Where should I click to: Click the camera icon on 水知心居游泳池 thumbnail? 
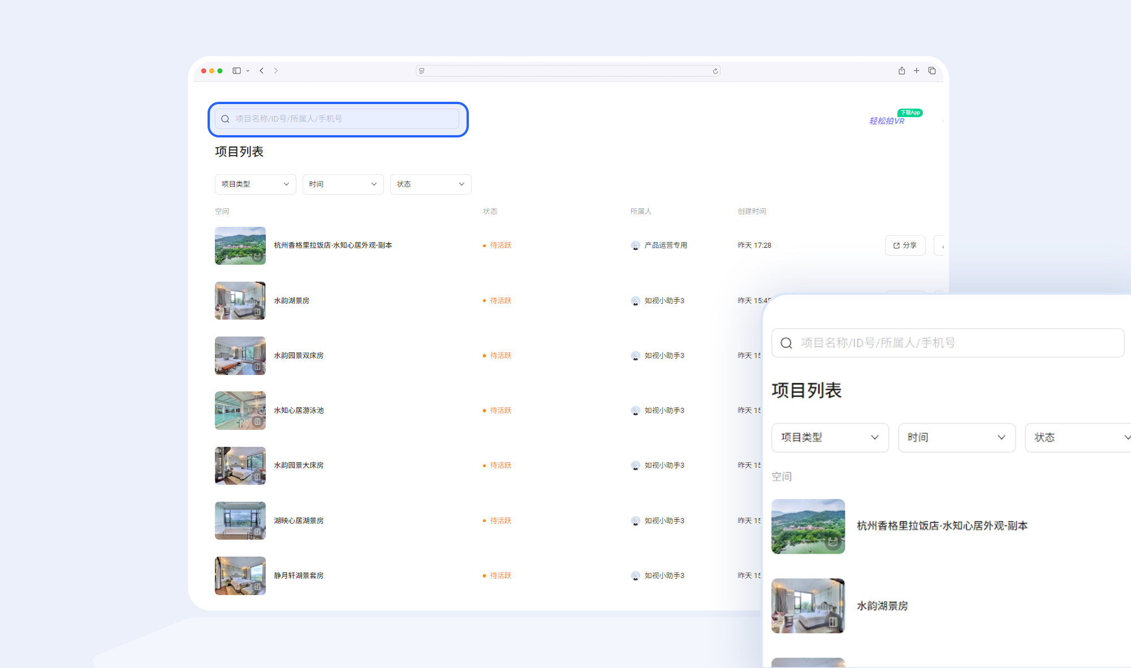point(257,421)
